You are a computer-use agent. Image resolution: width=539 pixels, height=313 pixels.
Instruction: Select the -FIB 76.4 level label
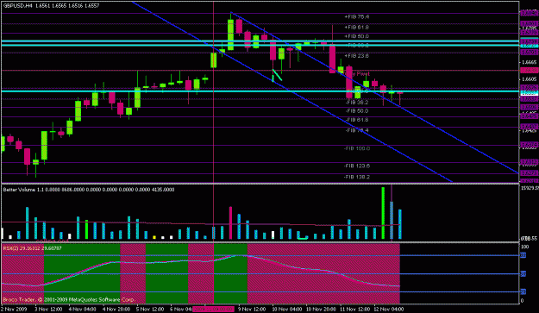click(x=357, y=130)
